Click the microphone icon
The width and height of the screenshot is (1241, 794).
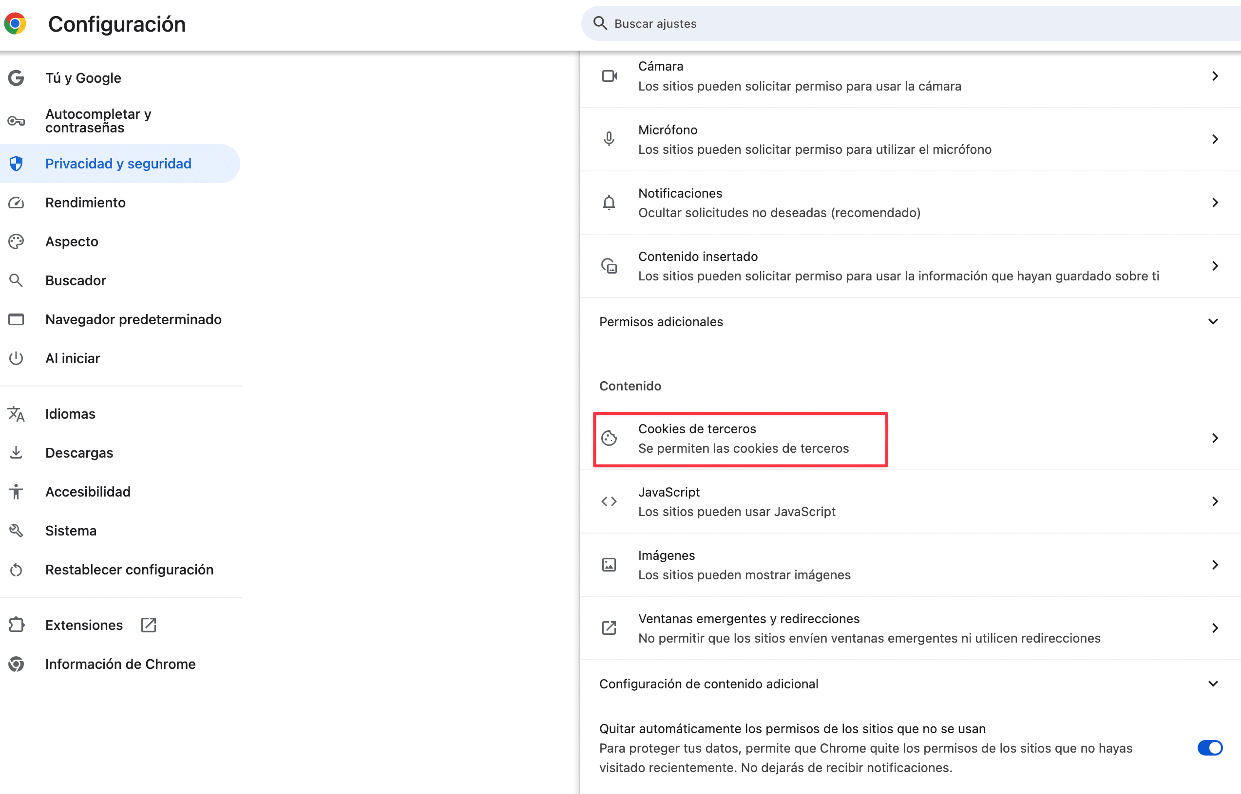coord(610,139)
